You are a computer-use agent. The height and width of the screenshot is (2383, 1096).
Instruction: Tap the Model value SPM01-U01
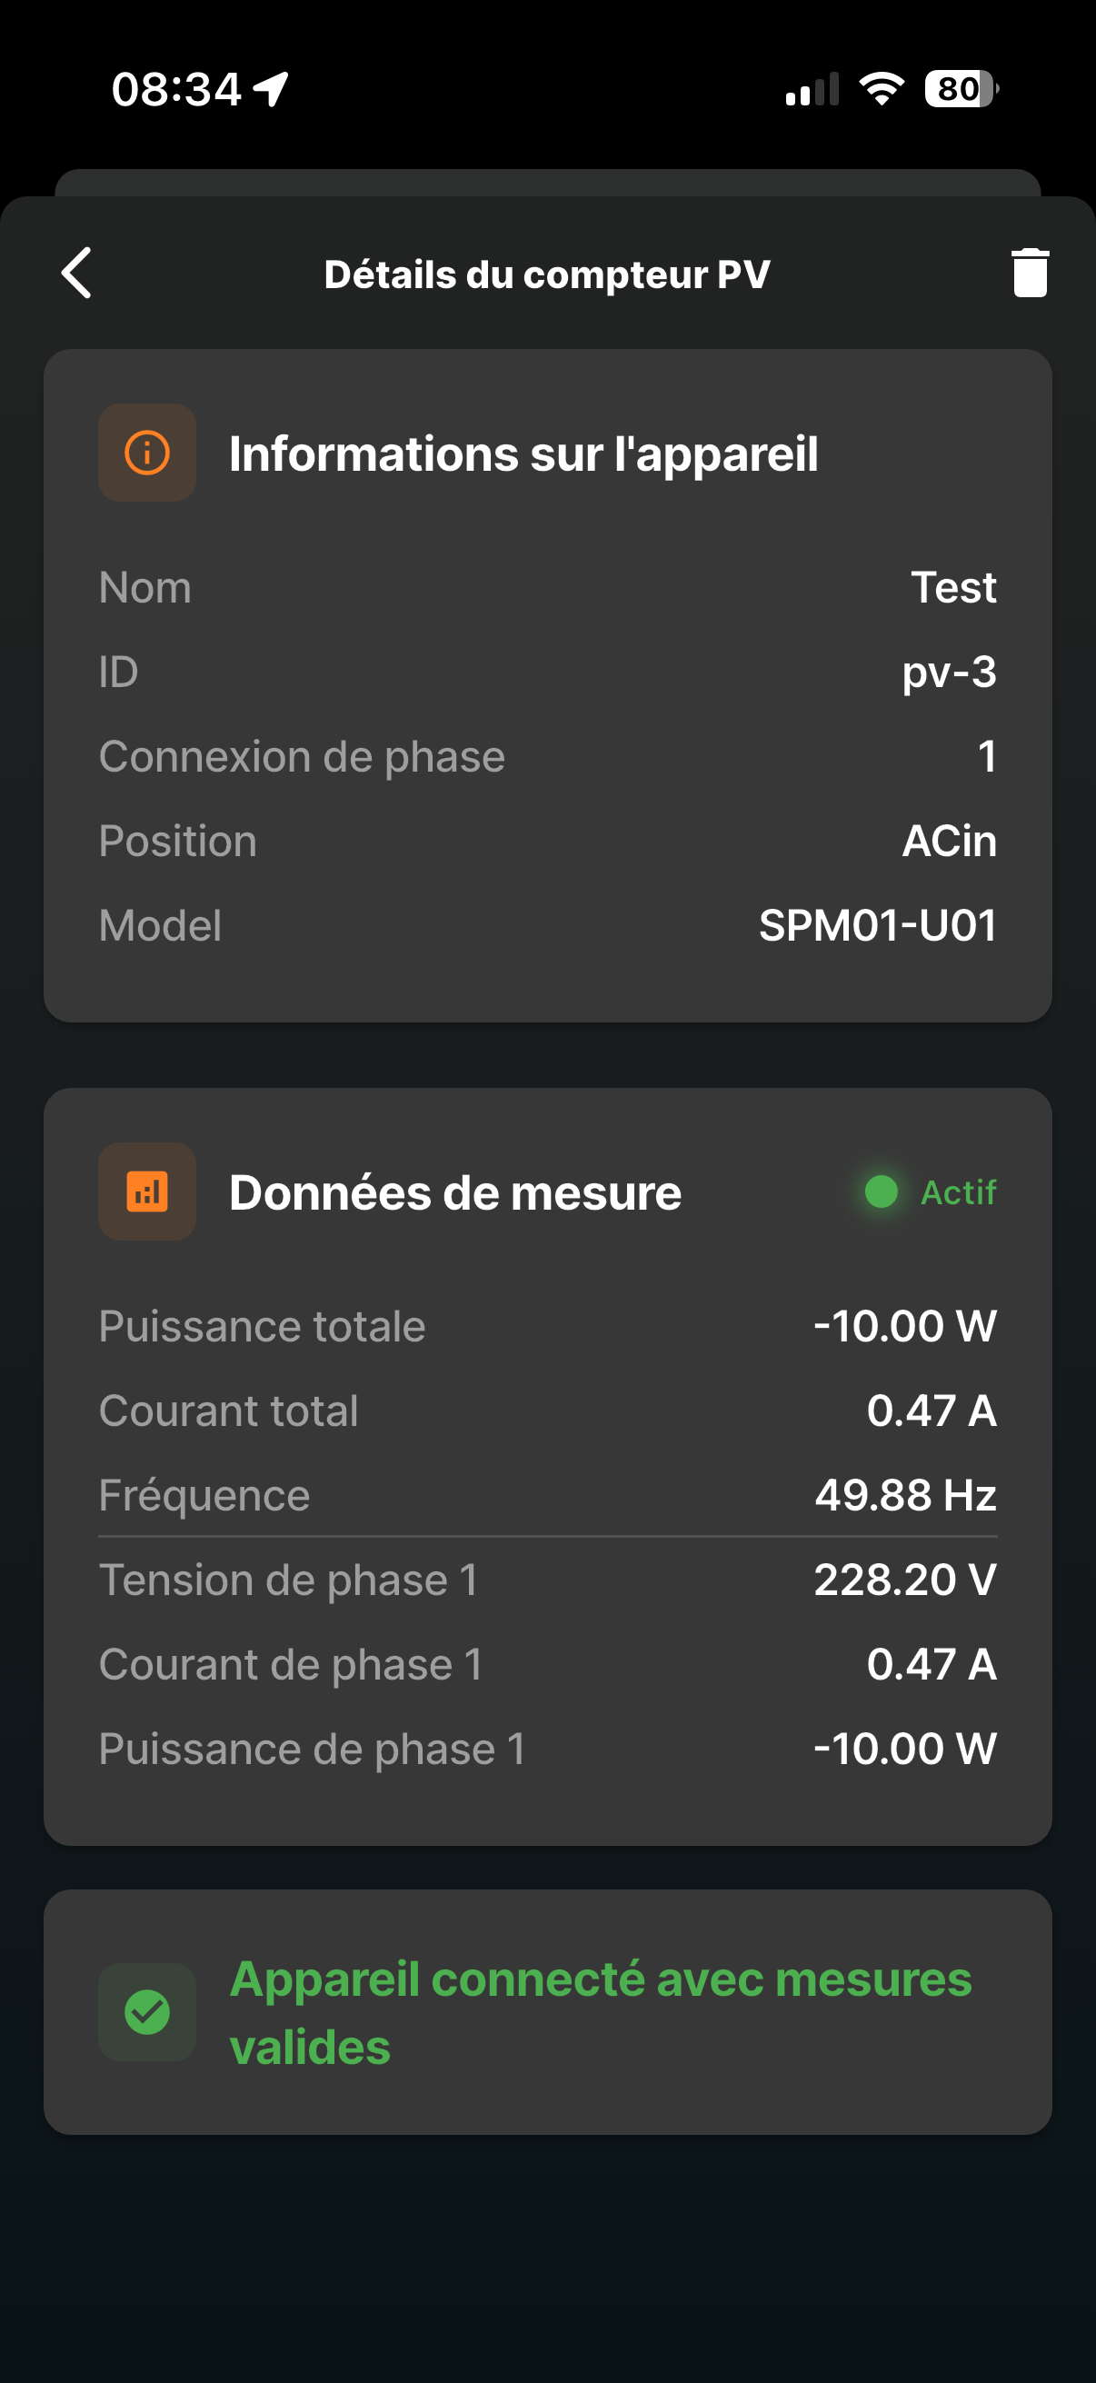[x=878, y=925]
